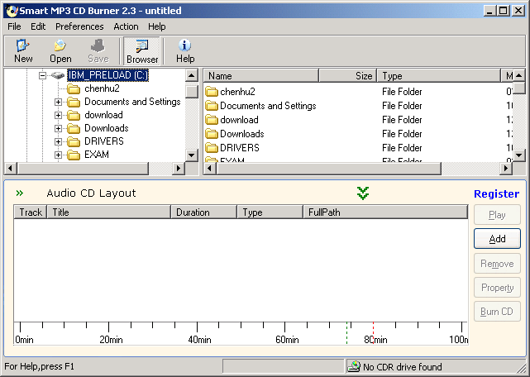Click the download folder icon in file list
The height and width of the screenshot is (377, 530).
(x=212, y=120)
